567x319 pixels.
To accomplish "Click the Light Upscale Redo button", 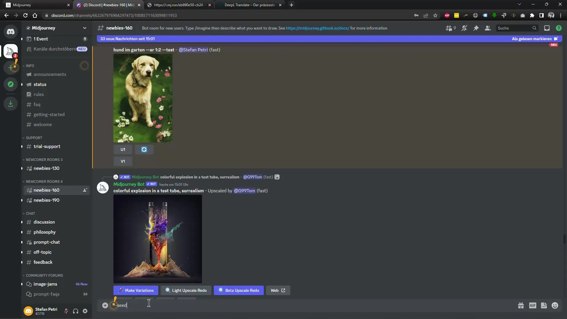I will tap(186, 290).
